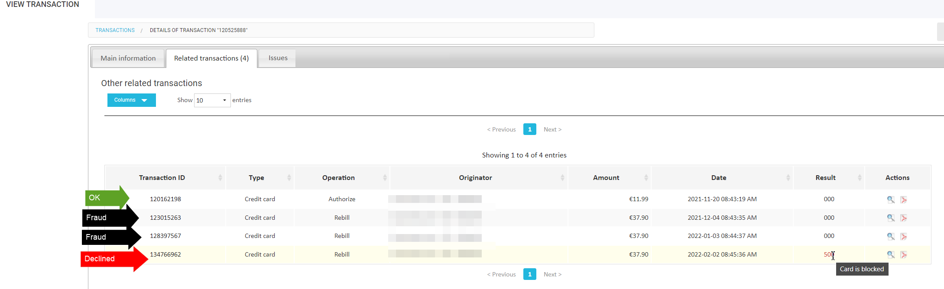The width and height of the screenshot is (944, 289).
Task: Click the top Next pagination link
Action: click(552, 129)
